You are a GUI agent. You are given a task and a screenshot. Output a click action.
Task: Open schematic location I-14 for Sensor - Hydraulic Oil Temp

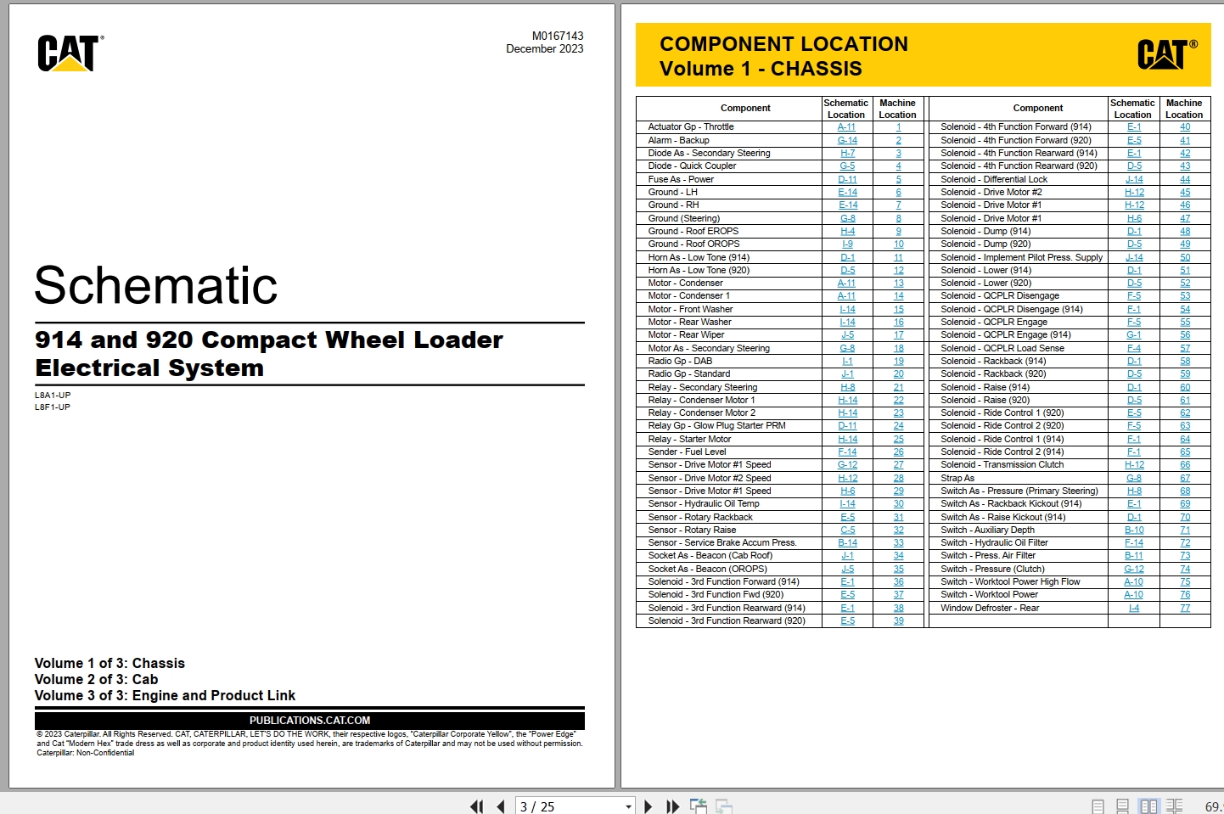[x=847, y=504]
